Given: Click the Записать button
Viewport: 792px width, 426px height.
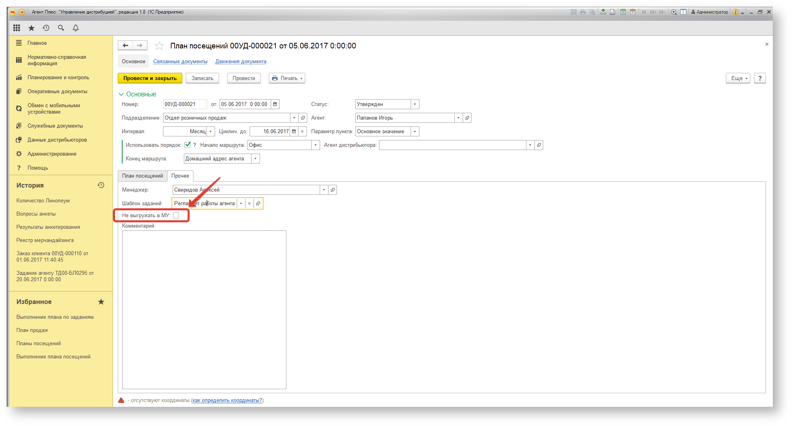Looking at the screenshot, I should pyautogui.click(x=202, y=78).
